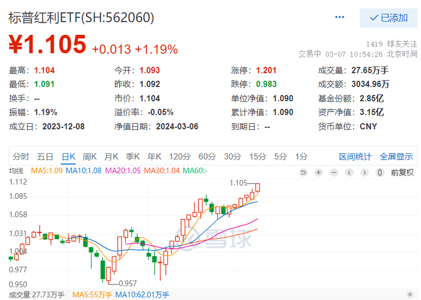Image resolution: width=421 pixels, height=300 pixels.
Task: Switch to the 五日 chart tab
Action: pyautogui.click(x=45, y=156)
